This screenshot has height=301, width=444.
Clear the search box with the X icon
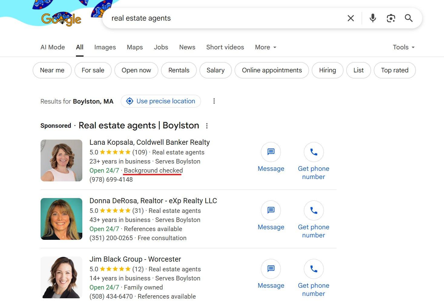pyautogui.click(x=351, y=18)
